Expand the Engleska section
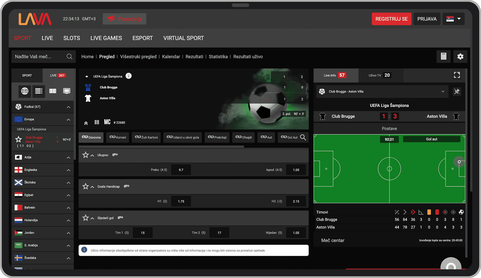The image size is (481, 278). (68, 170)
